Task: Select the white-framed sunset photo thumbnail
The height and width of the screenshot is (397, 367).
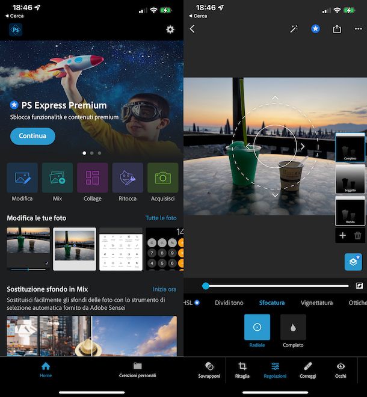Action: [75, 249]
